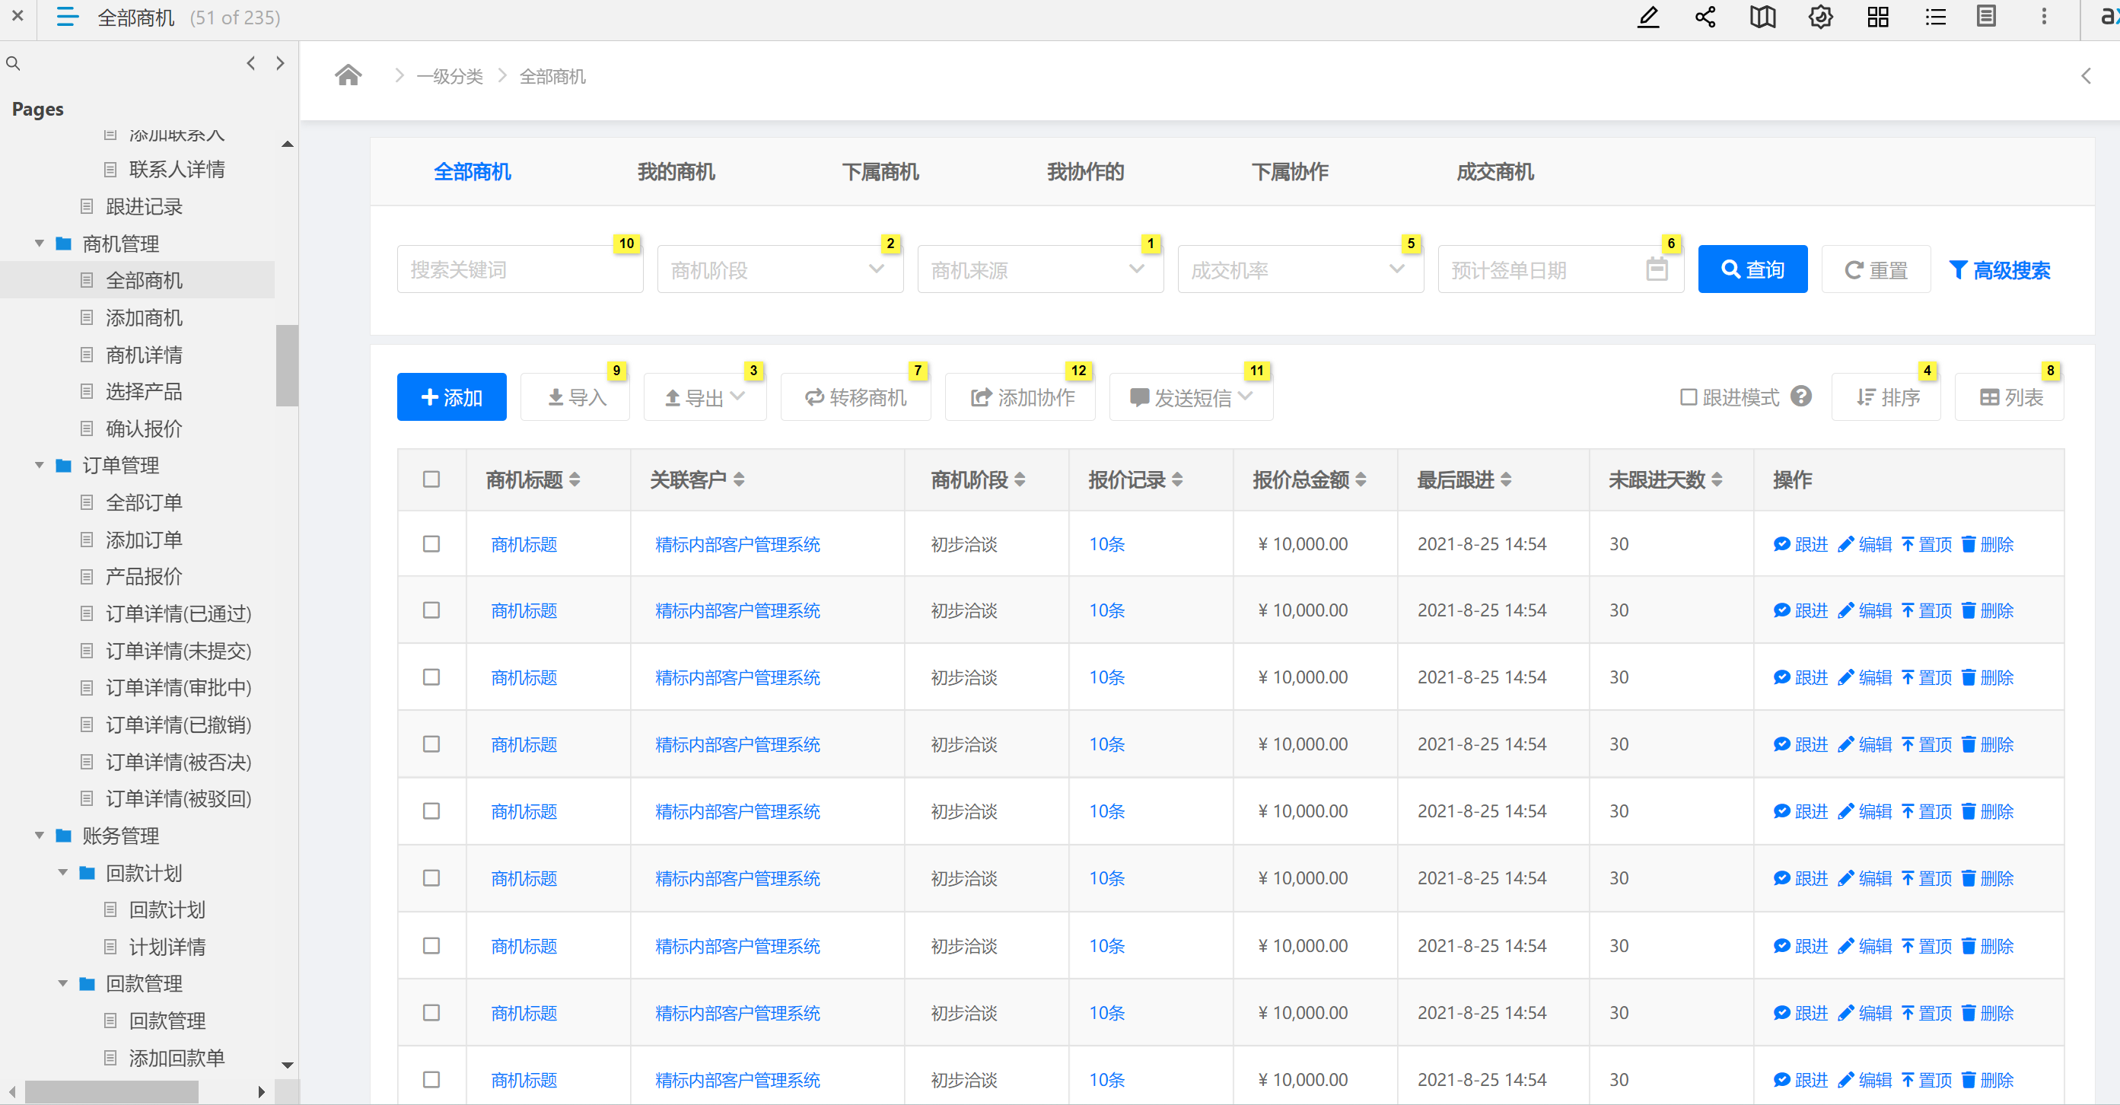
Task: Collapse the 订单管理 folder in tree
Action: pos(39,465)
